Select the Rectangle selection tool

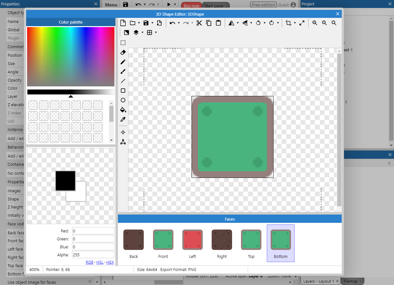(x=123, y=43)
